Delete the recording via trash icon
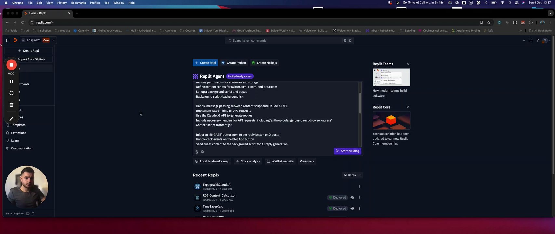555x234 pixels. click(11, 105)
